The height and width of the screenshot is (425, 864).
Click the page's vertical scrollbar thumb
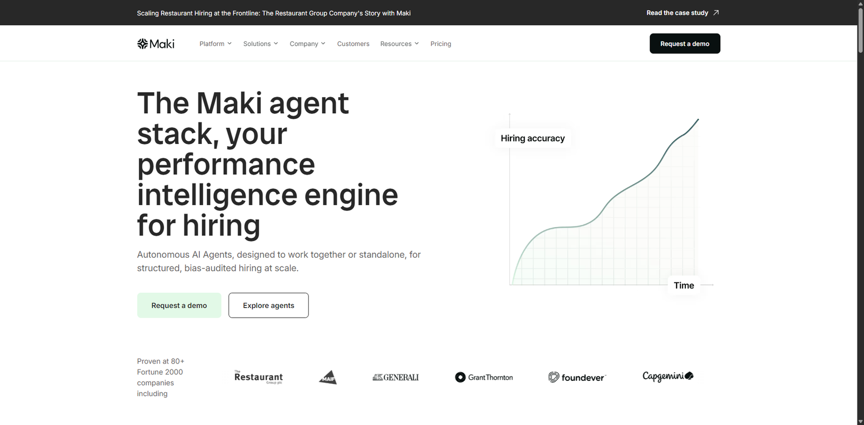[860, 30]
